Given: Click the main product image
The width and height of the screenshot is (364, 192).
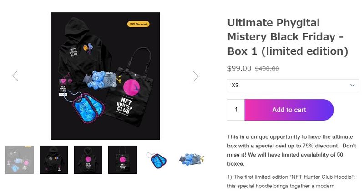Looking at the screenshot, I should [106, 76].
